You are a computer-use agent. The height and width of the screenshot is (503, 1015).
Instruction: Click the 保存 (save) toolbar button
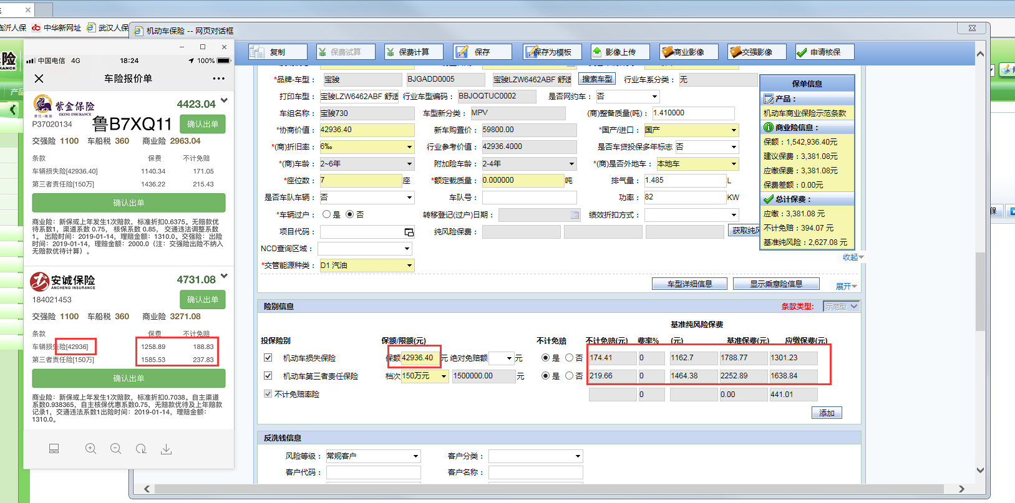click(x=482, y=52)
